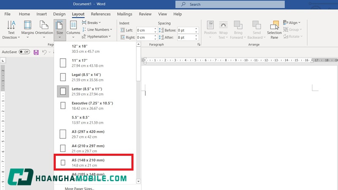Click the Size page icon
Screen dimensions: 338x190
(x=60, y=26)
